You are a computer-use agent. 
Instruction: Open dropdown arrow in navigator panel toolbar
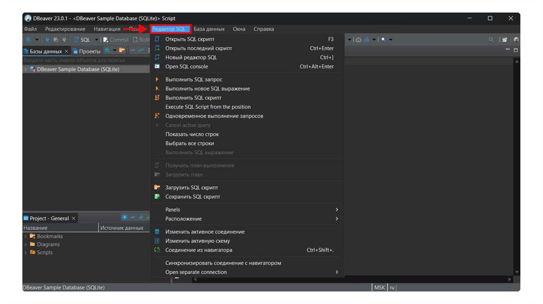pos(115,50)
